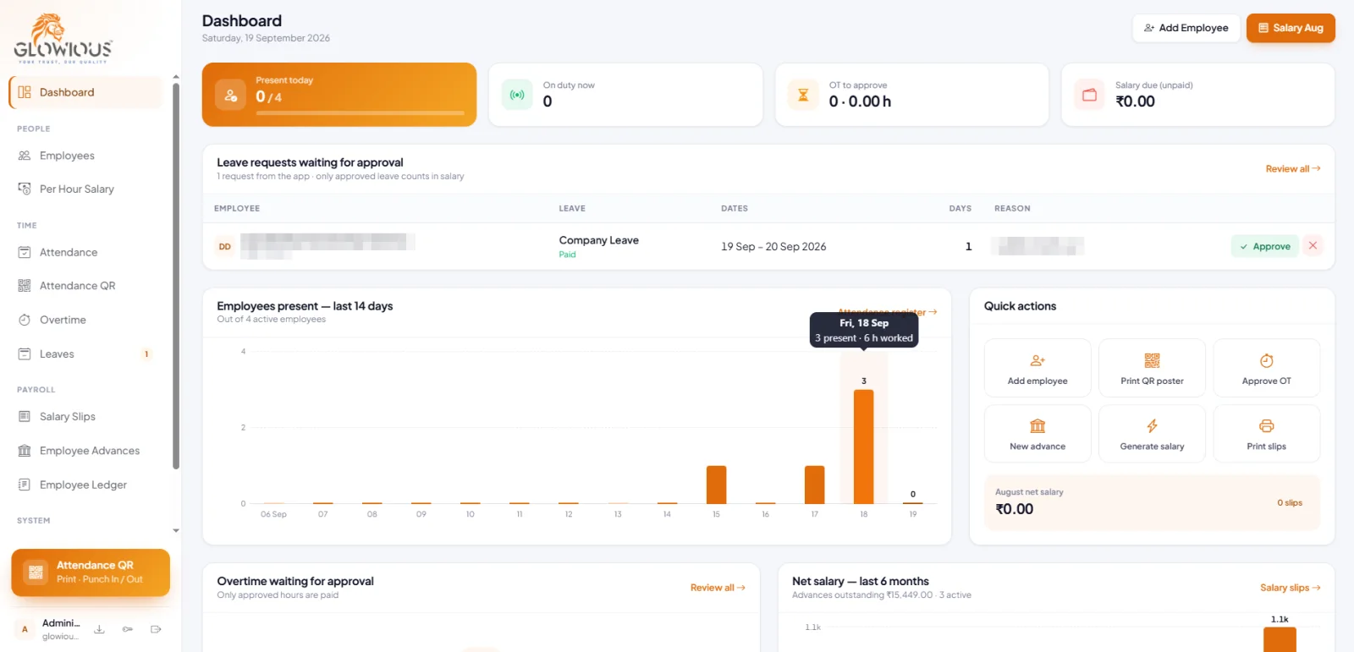Screen dimensions: 1354x652
Task: Click the key icon to change password
Action: tap(128, 629)
